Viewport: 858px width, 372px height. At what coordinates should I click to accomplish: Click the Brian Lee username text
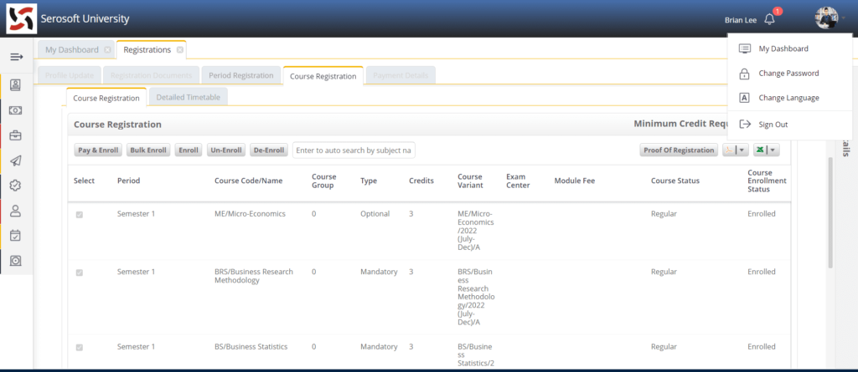[x=741, y=20]
